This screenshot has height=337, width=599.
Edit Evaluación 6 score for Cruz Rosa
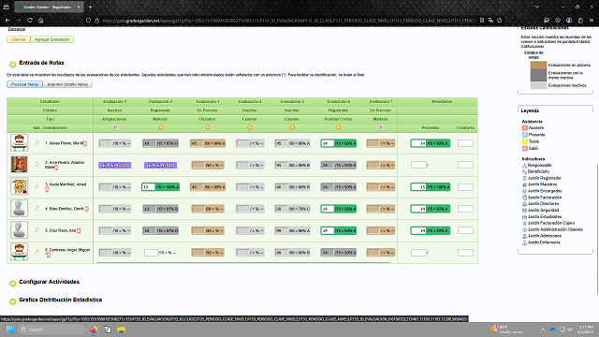click(328, 231)
